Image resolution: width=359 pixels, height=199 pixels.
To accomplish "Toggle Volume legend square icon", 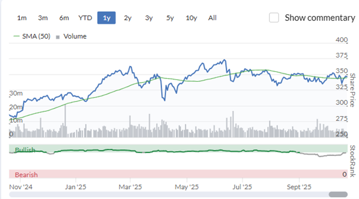I will click(x=58, y=37).
